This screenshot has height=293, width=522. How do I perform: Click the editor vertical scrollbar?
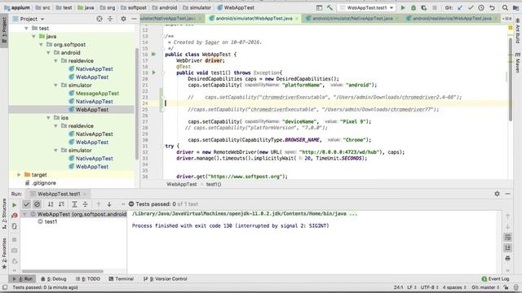pos(511,80)
